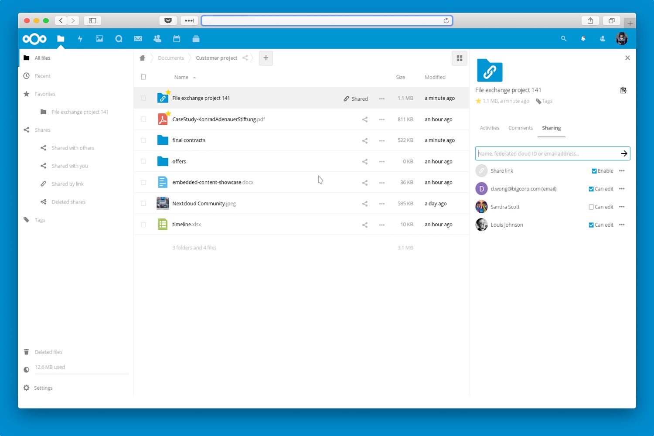This screenshot has width=654, height=436.
Task: Open the user avatar menu
Action: (x=622, y=39)
